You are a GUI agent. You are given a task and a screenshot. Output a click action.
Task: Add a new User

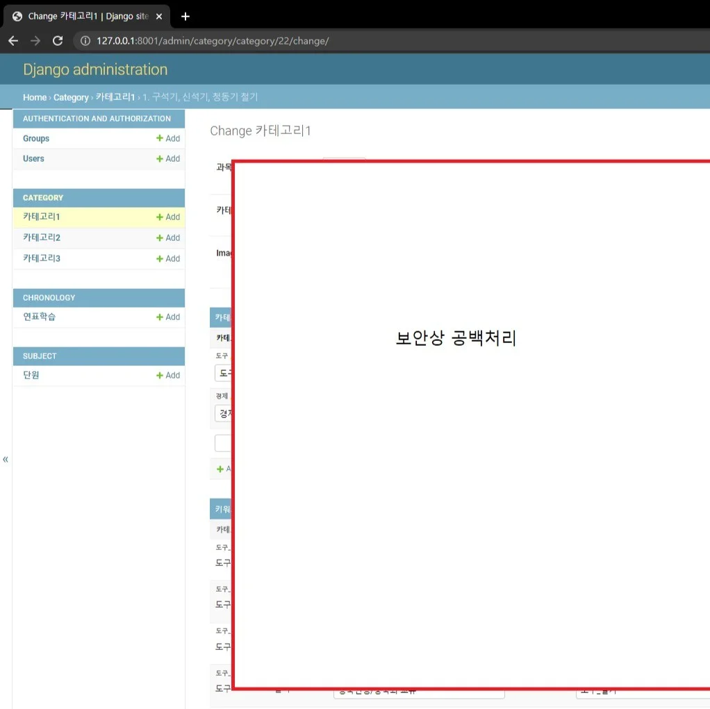pyautogui.click(x=168, y=158)
